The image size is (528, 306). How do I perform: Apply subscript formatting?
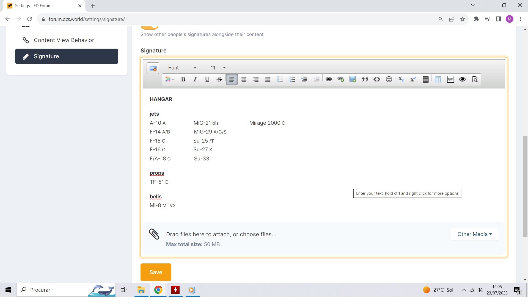[x=401, y=79]
